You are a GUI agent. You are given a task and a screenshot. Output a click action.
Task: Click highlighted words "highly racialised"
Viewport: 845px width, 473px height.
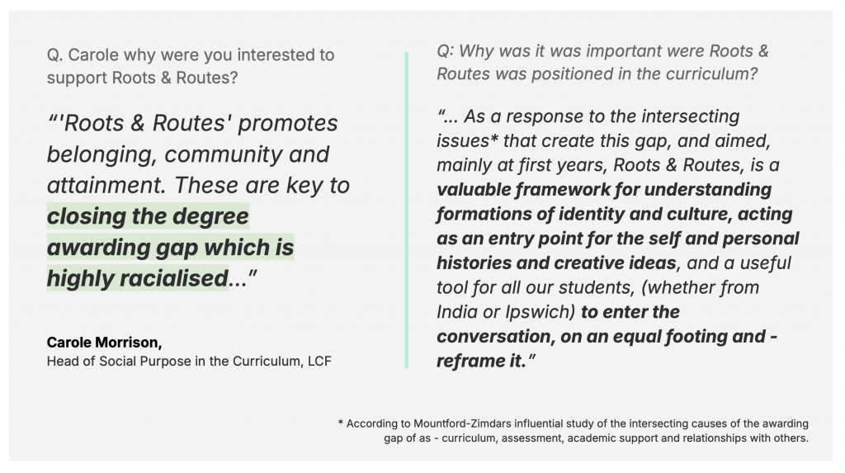[x=138, y=278]
